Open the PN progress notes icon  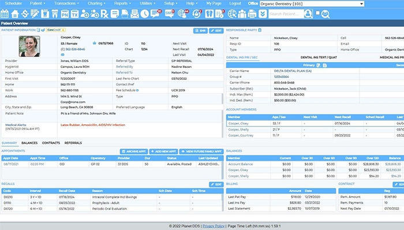pyautogui.click(x=64, y=14)
